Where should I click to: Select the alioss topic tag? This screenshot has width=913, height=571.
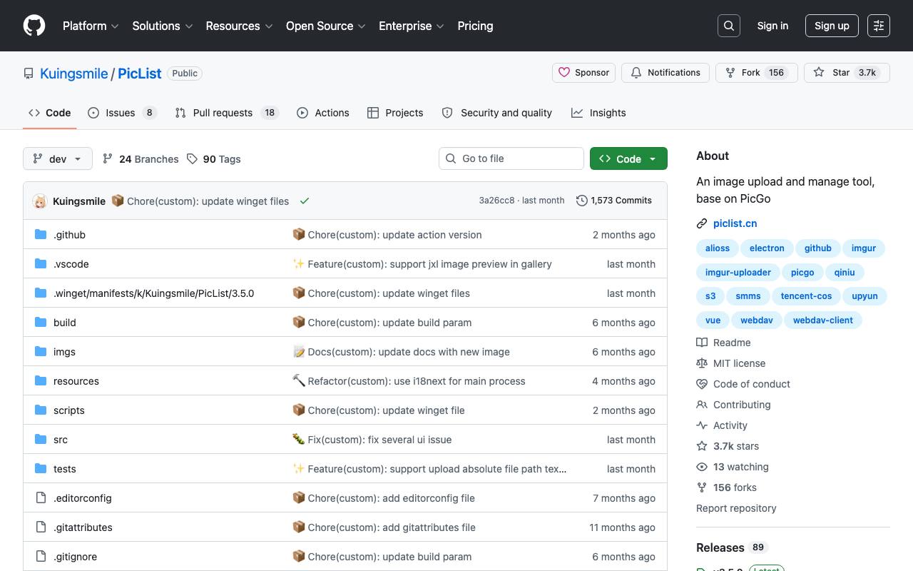click(718, 248)
